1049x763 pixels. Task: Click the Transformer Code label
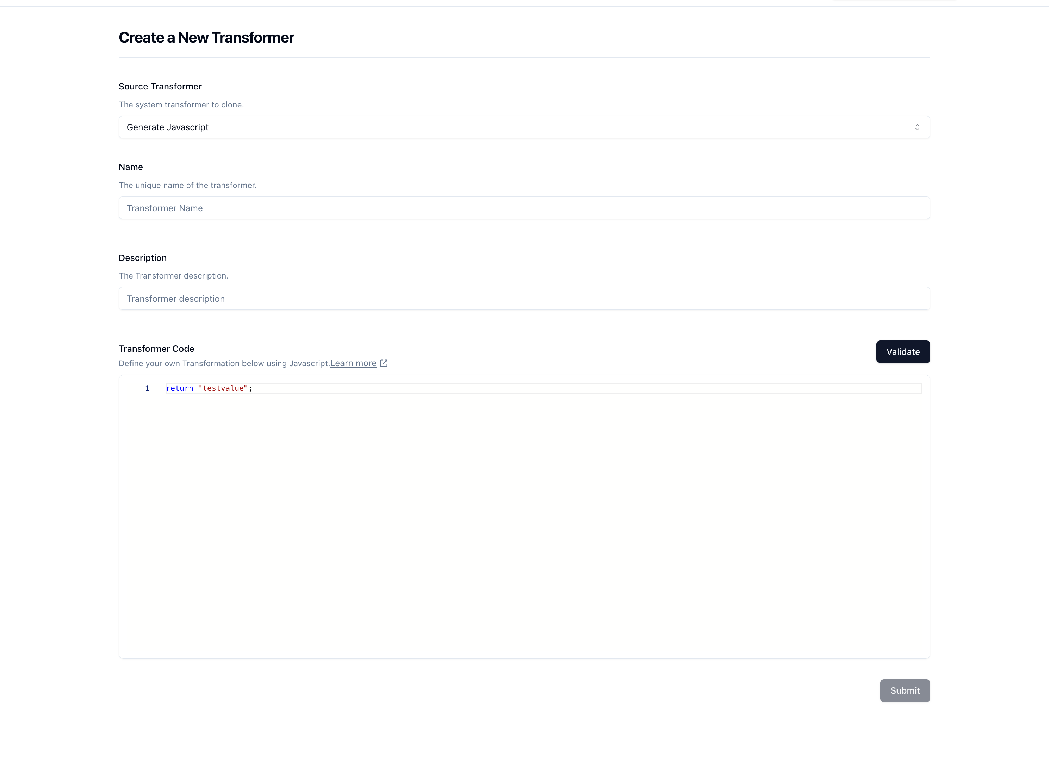156,349
